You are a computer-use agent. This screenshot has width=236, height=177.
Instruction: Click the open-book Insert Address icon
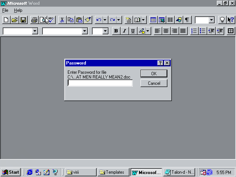point(137,20)
